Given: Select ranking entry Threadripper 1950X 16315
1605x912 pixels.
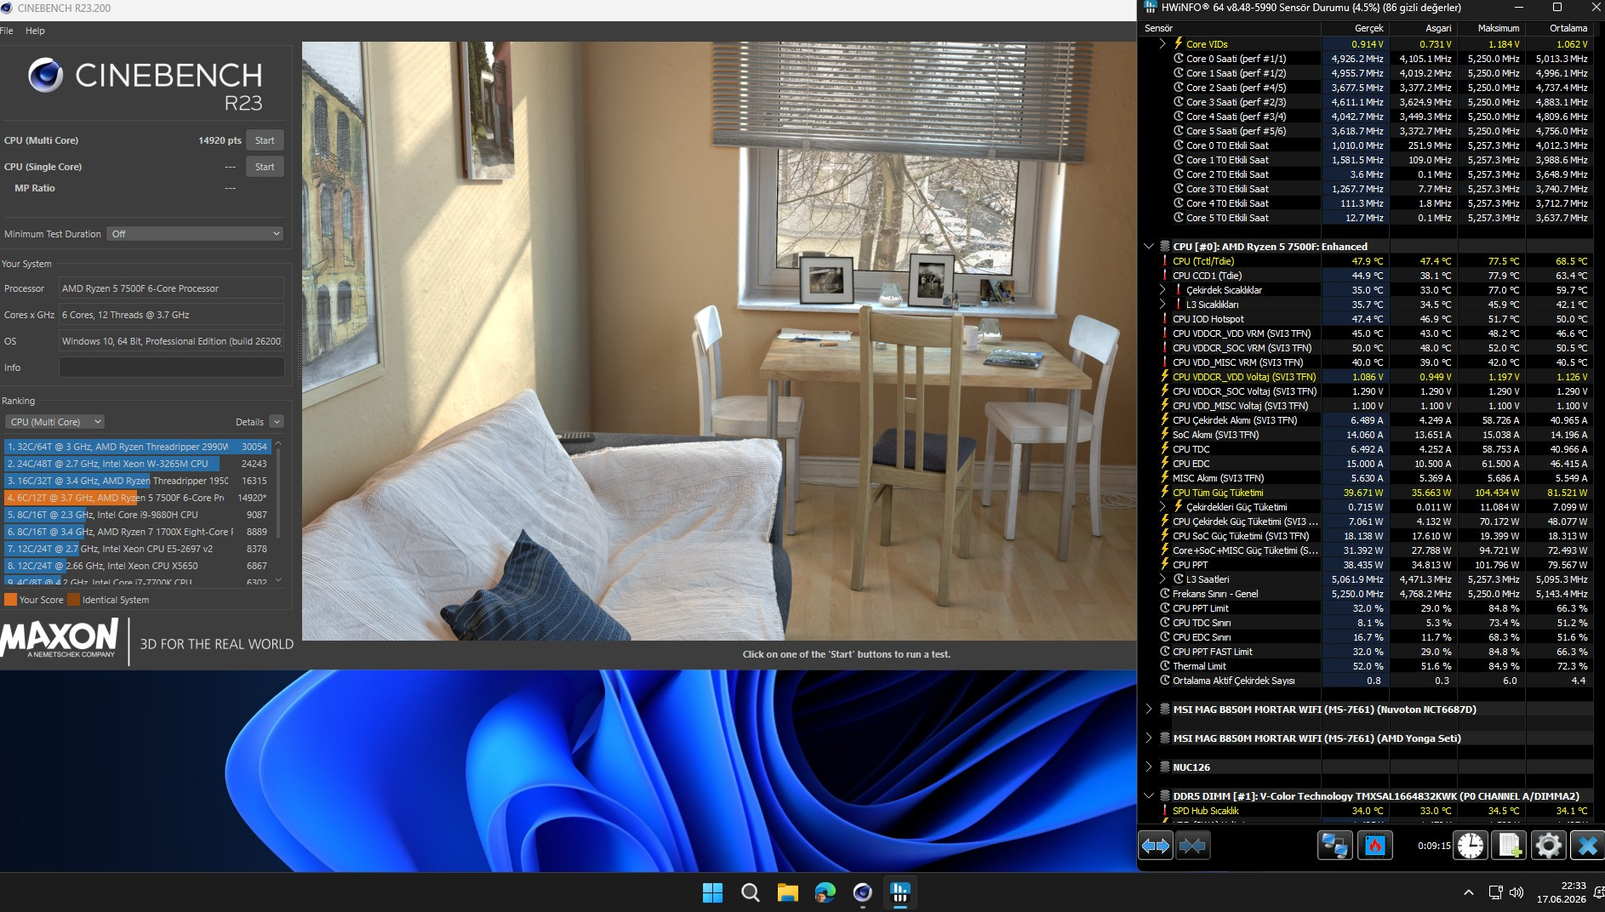Looking at the screenshot, I should (x=137, y=481).
